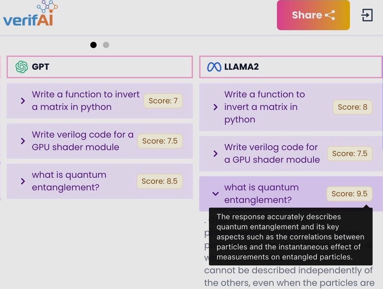
Task: Click the share icon on Share button
Action: coord(330,15)
